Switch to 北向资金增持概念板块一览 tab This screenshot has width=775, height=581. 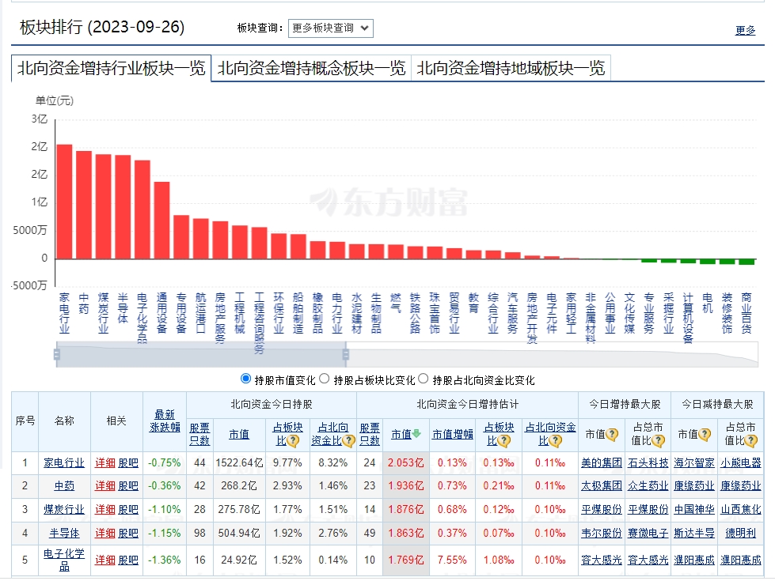tap(311, 68)
